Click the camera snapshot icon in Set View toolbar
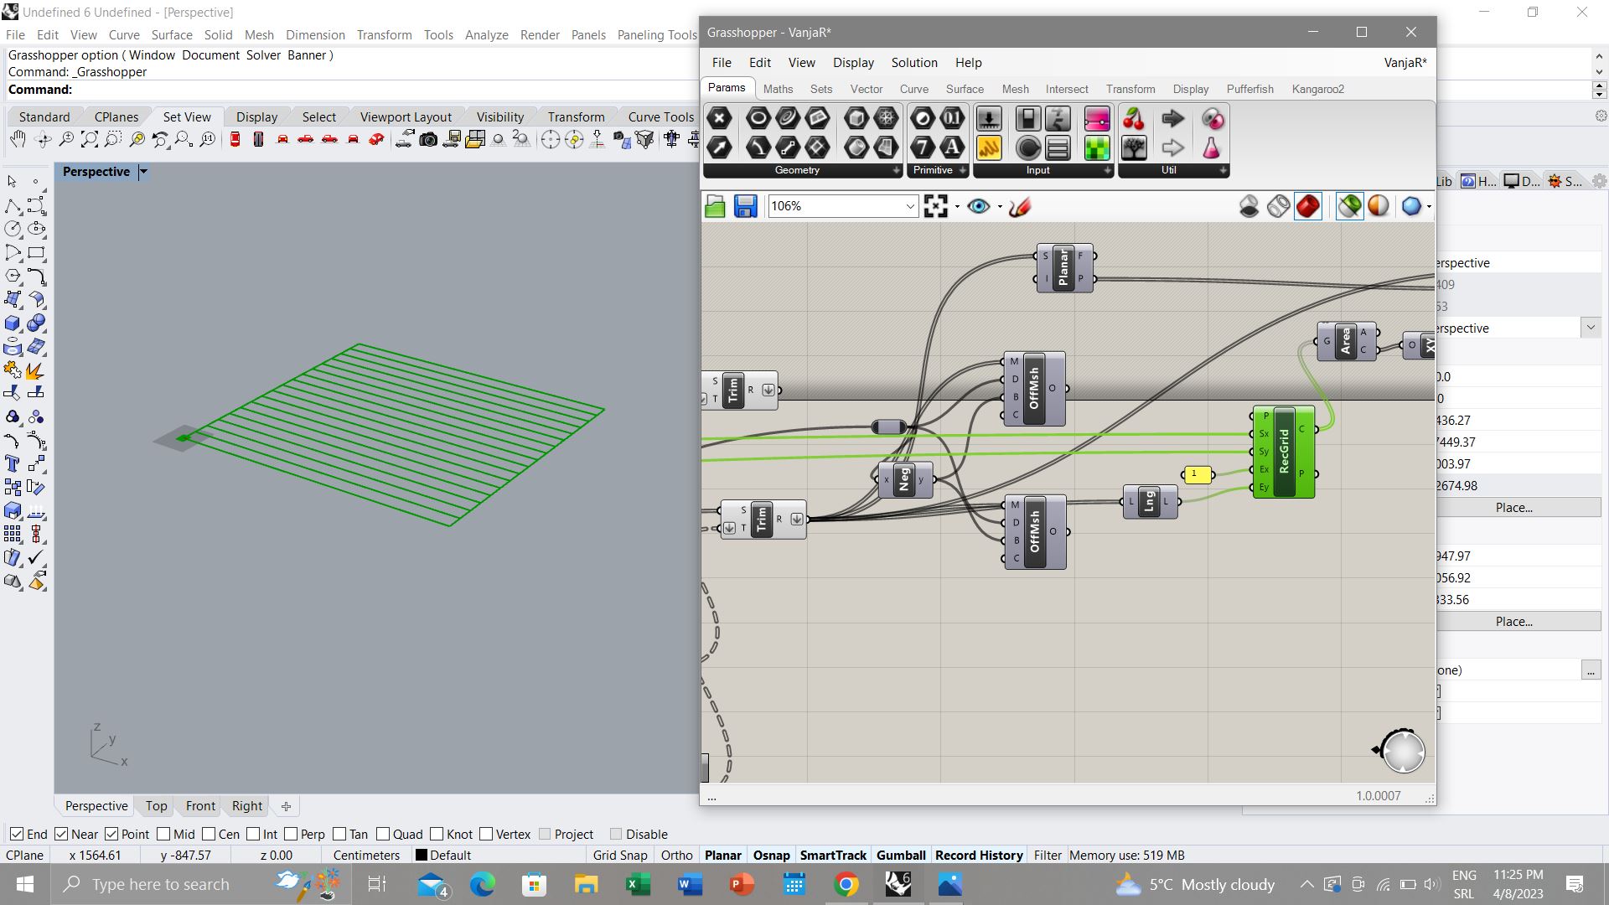This screenshot has width=1609, height=905. pyautogui.click(x=428, y=139)
